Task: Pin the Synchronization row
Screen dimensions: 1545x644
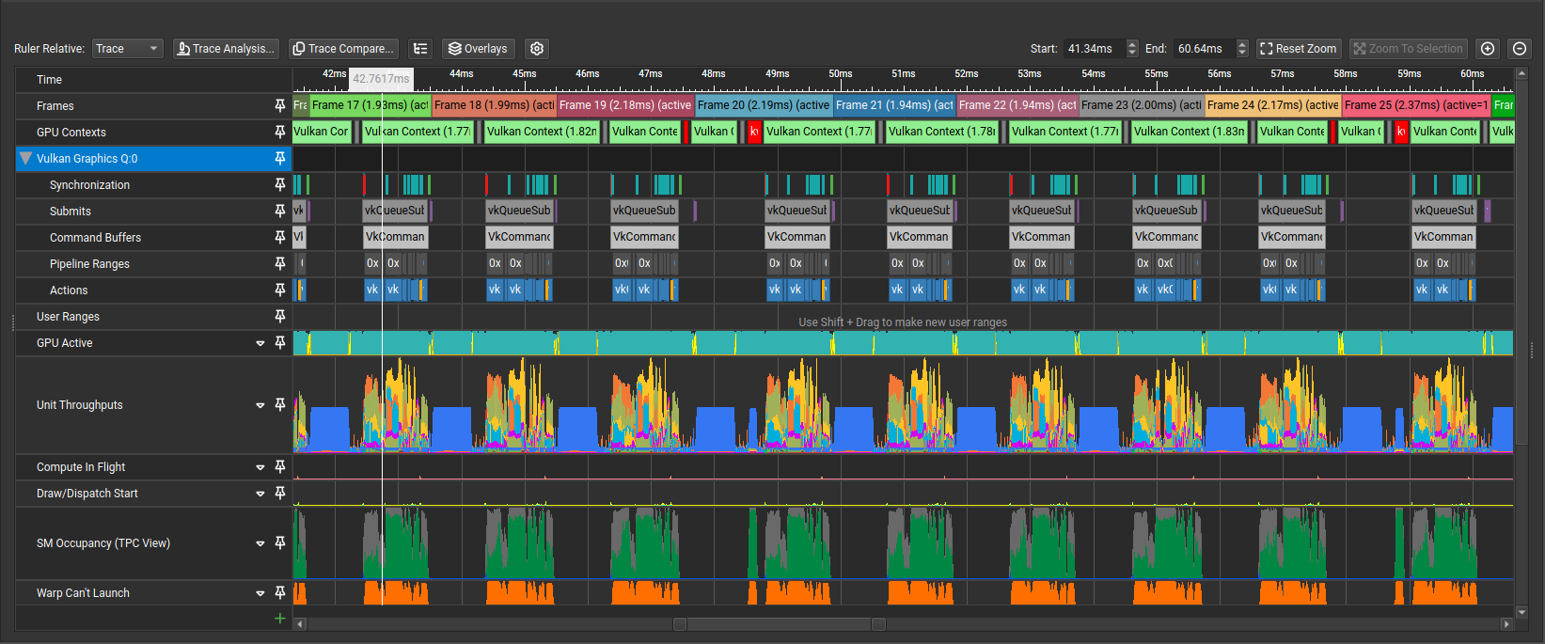Action: pos(279,185)
